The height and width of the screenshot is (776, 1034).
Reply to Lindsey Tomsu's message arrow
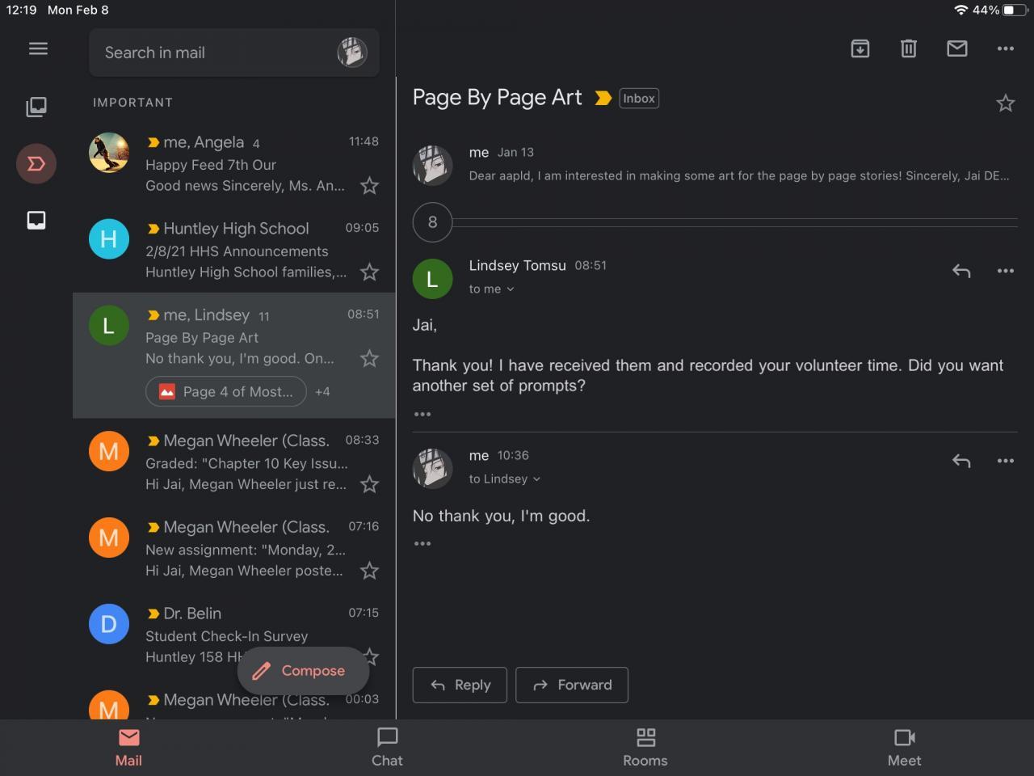click(961, 271)
